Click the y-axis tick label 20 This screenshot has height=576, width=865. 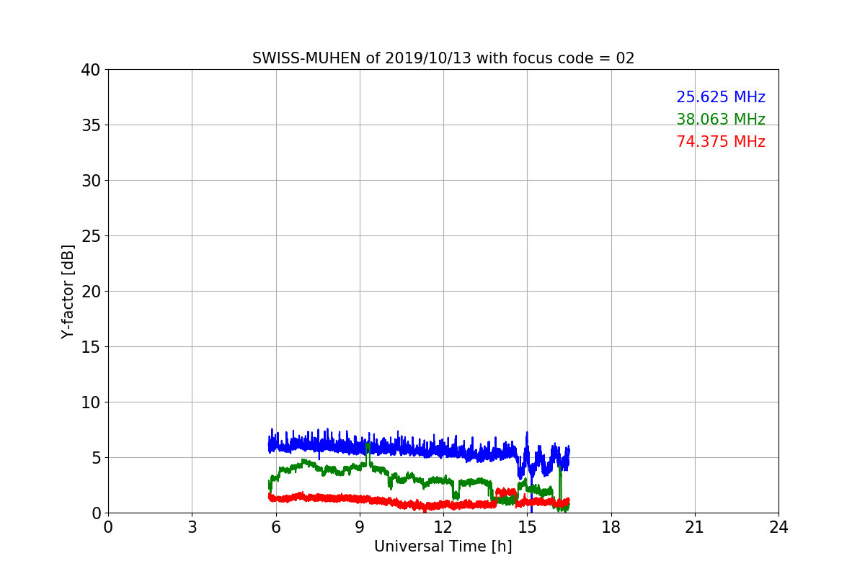(90, 292)
